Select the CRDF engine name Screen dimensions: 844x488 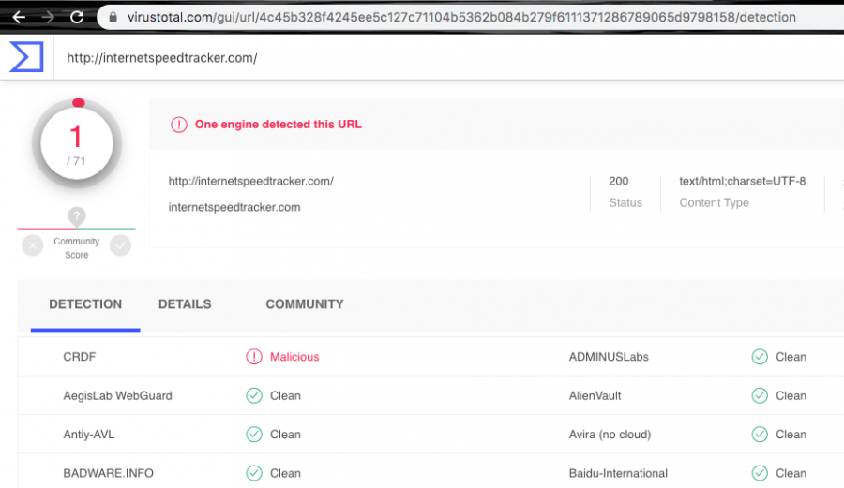pyautogui.click(x=79, y=357)
